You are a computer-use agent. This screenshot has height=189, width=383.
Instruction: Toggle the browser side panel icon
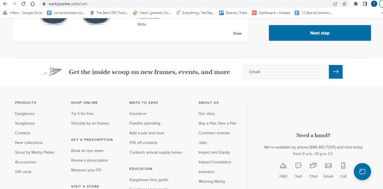click(x=365, y=3)
